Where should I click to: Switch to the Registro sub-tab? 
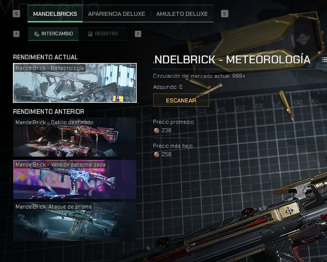(102, 34)
